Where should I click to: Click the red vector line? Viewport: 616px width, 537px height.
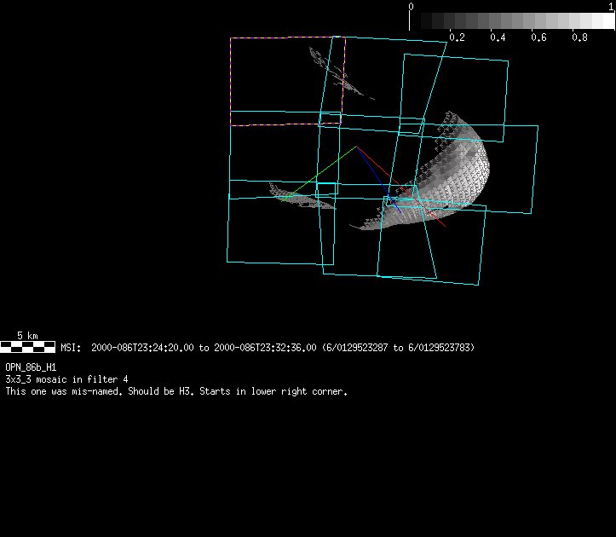click(400, 186)
